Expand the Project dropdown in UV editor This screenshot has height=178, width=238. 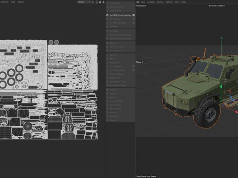(x=84, y=2)
